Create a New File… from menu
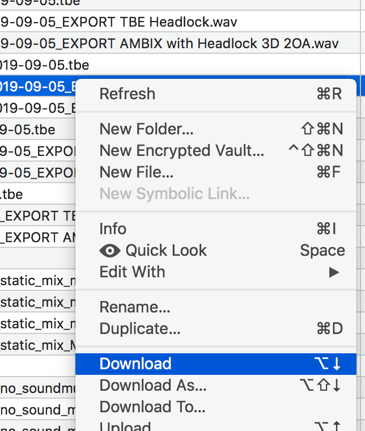Image resolution: width=365 pixels, height=431 pixels. coord(136,172)
